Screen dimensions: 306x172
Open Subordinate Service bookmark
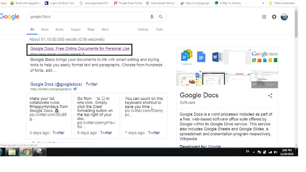[161, 3]
